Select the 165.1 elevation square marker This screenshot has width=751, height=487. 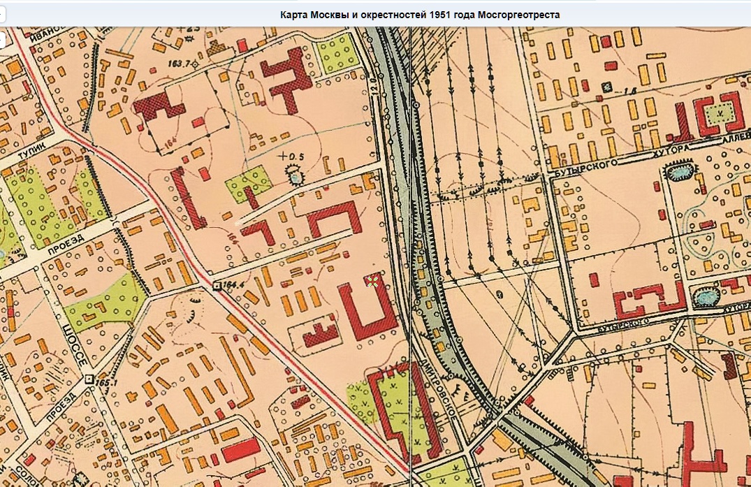pyautogui.click(x=89, y=379)
